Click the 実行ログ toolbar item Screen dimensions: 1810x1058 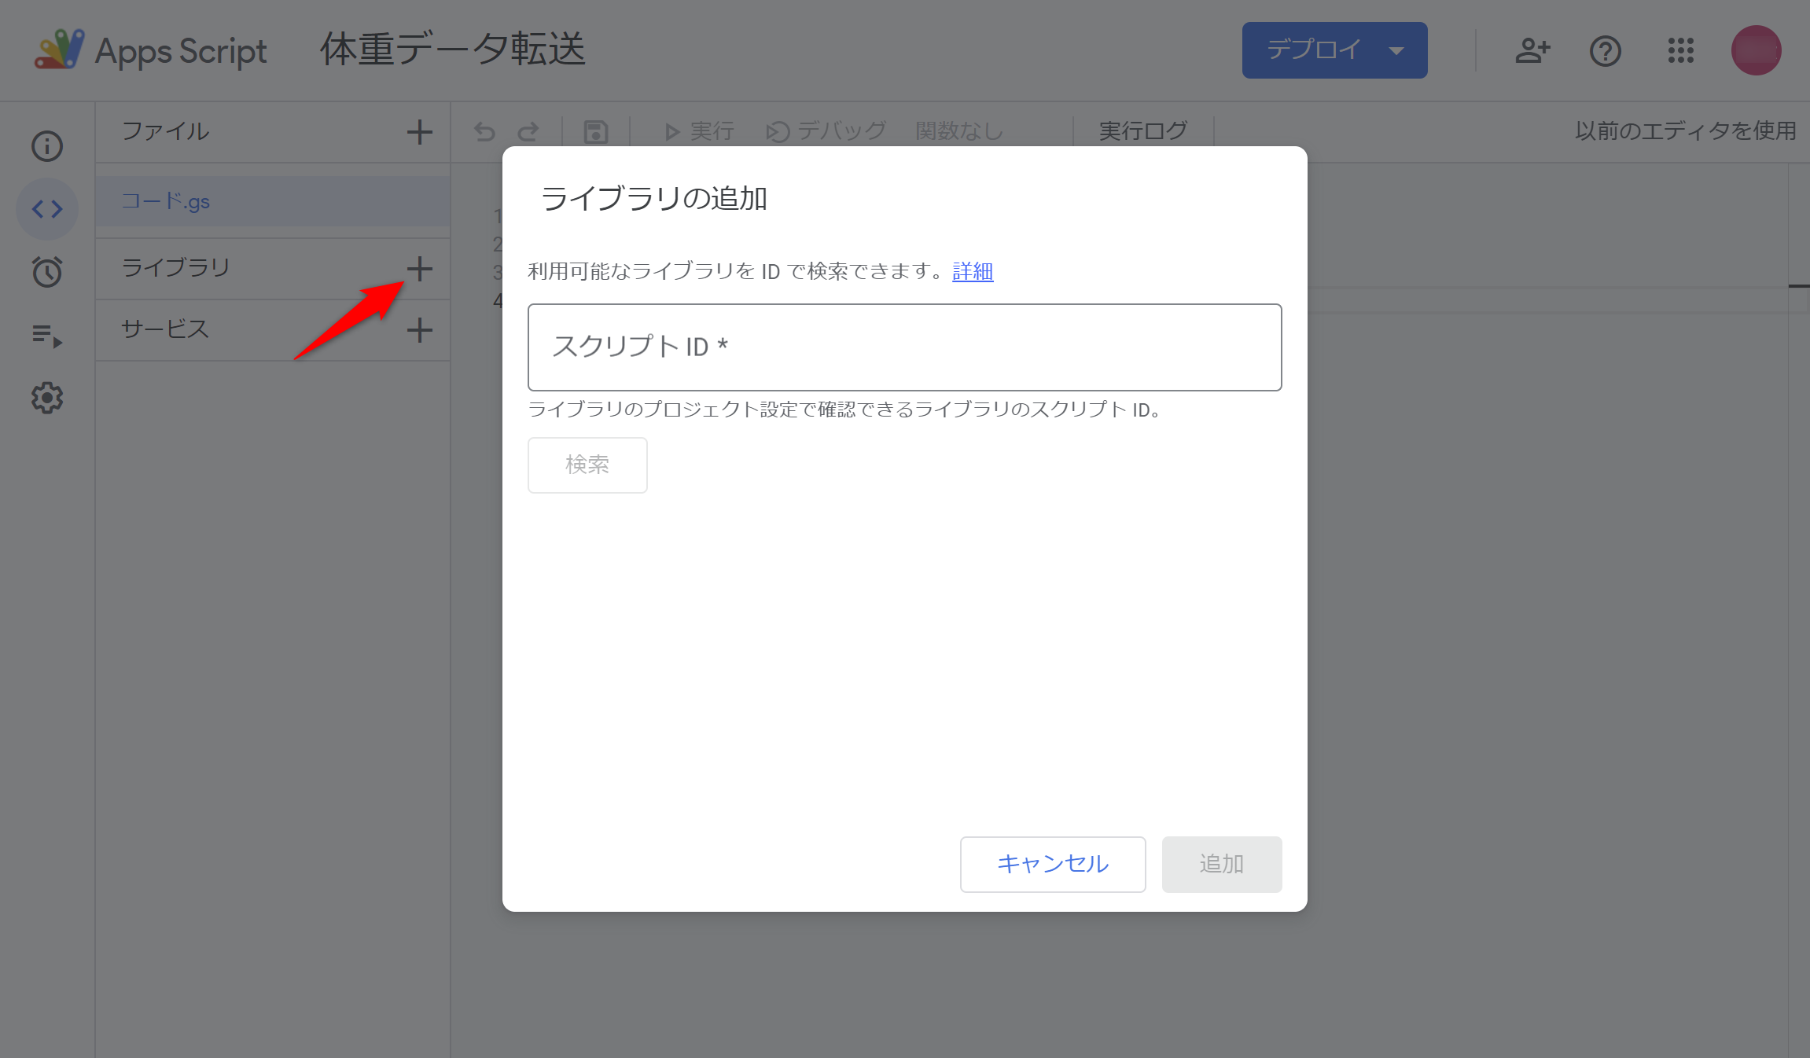click(1142, 131)
